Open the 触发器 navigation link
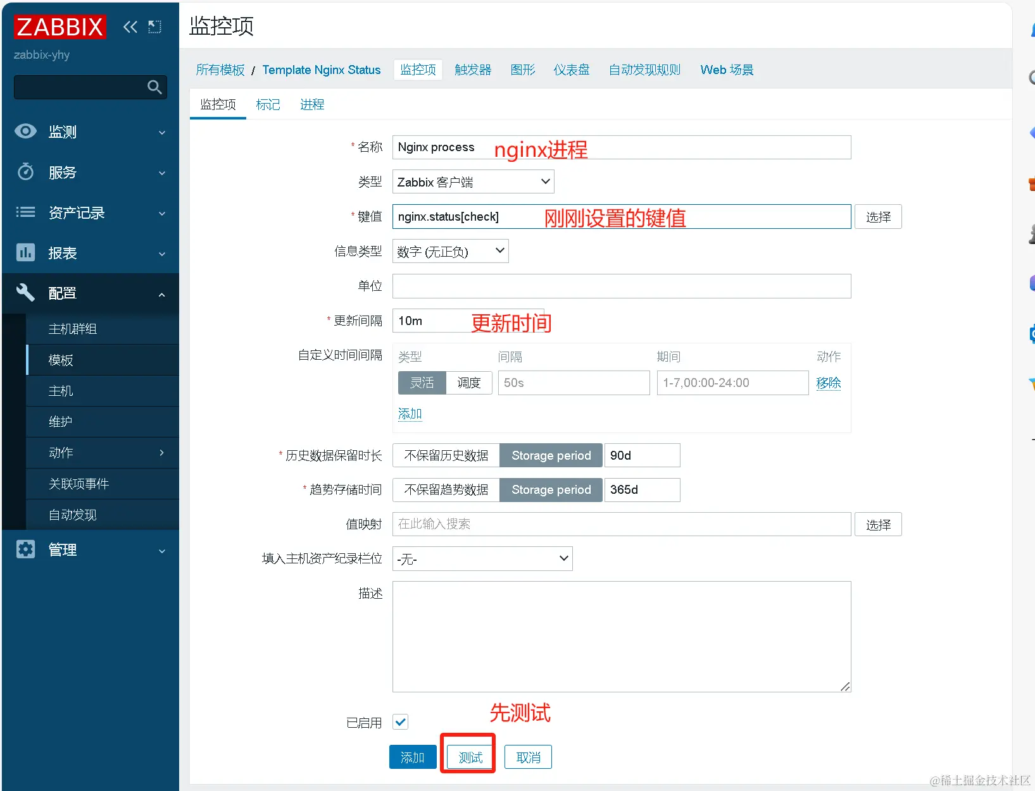The image size is (1035, 791). (x=473, y=70)
